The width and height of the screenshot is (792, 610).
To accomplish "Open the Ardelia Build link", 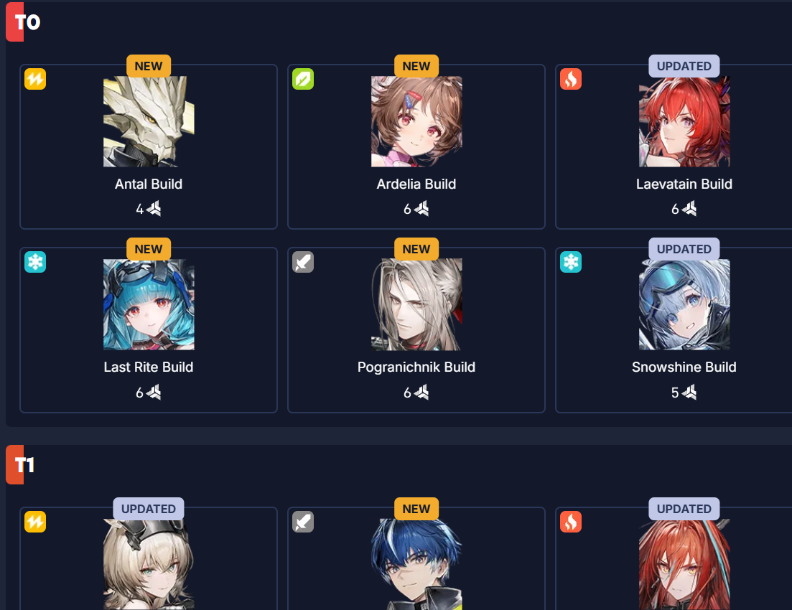I will tap(416, 184).
